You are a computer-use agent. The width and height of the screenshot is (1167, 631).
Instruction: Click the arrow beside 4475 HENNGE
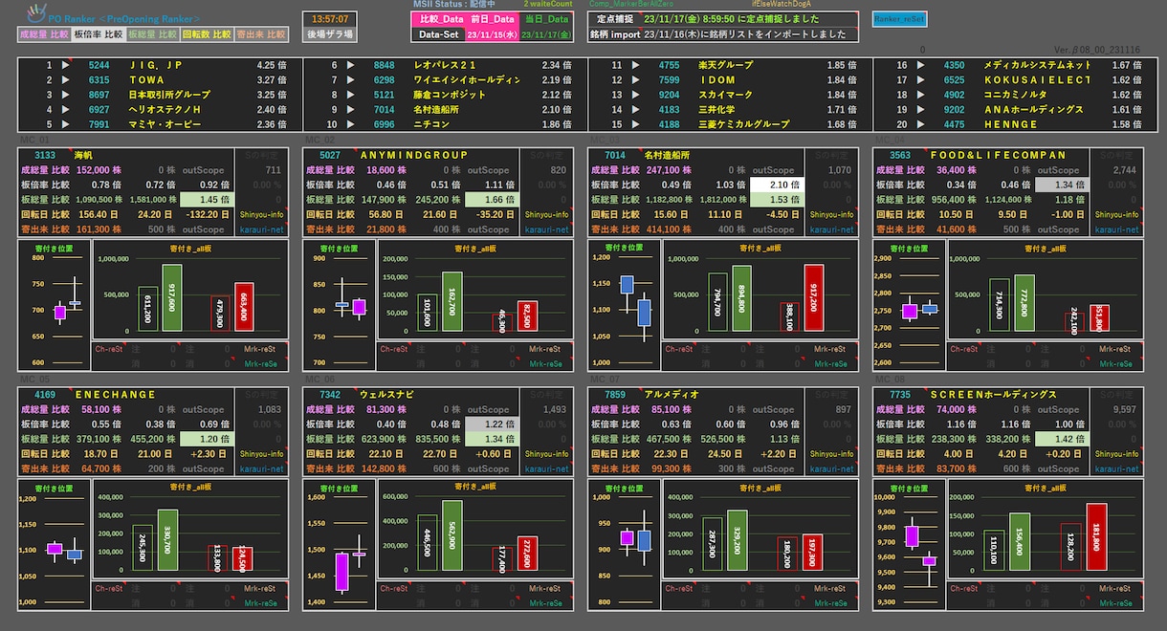[923, 124]
